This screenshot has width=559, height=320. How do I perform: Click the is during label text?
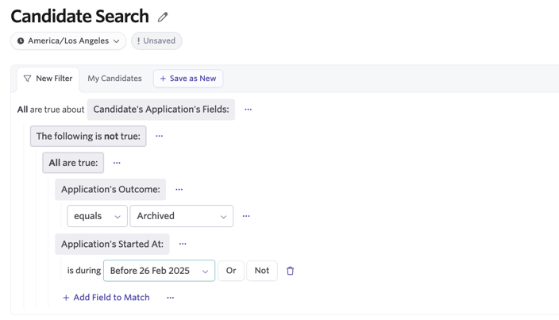coord(84,271)
